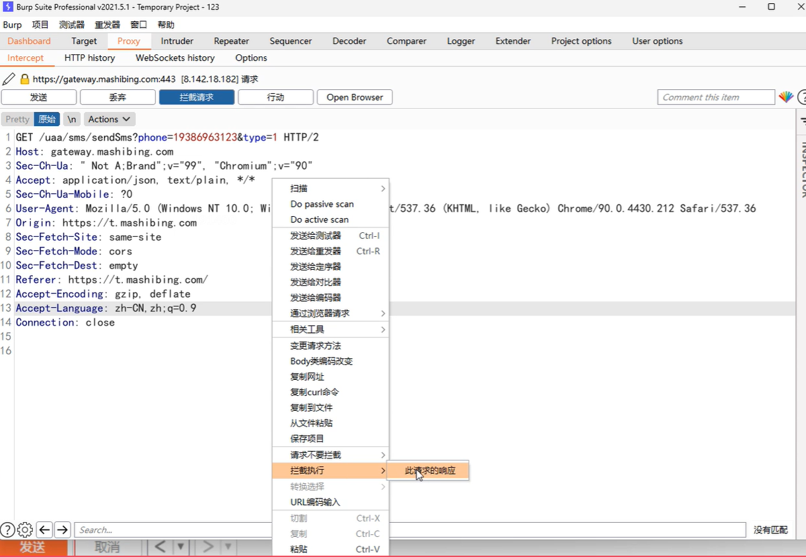806x557 pixels.
Task: Choose 保存项目 in the context menu
Action: pos(330,438)
